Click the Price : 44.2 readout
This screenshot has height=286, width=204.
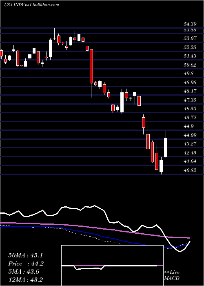pos(26,264)
